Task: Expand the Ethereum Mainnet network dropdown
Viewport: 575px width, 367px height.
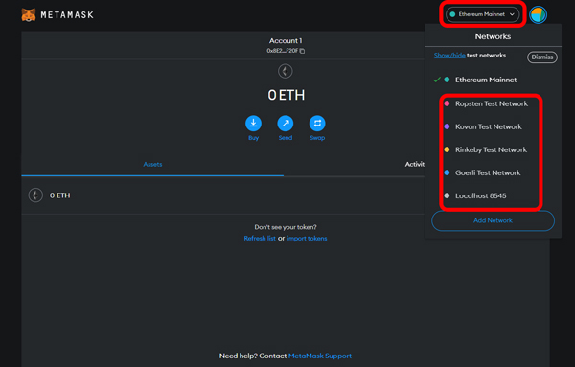Action: [x=483, y=14]
